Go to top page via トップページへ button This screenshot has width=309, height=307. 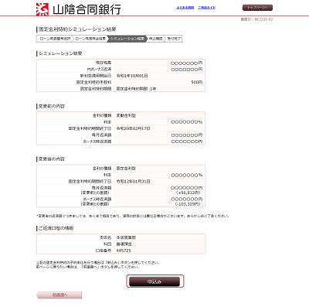click(257, 8)
